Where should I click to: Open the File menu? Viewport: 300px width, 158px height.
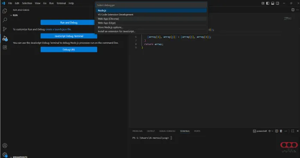(x=10, y=3)
